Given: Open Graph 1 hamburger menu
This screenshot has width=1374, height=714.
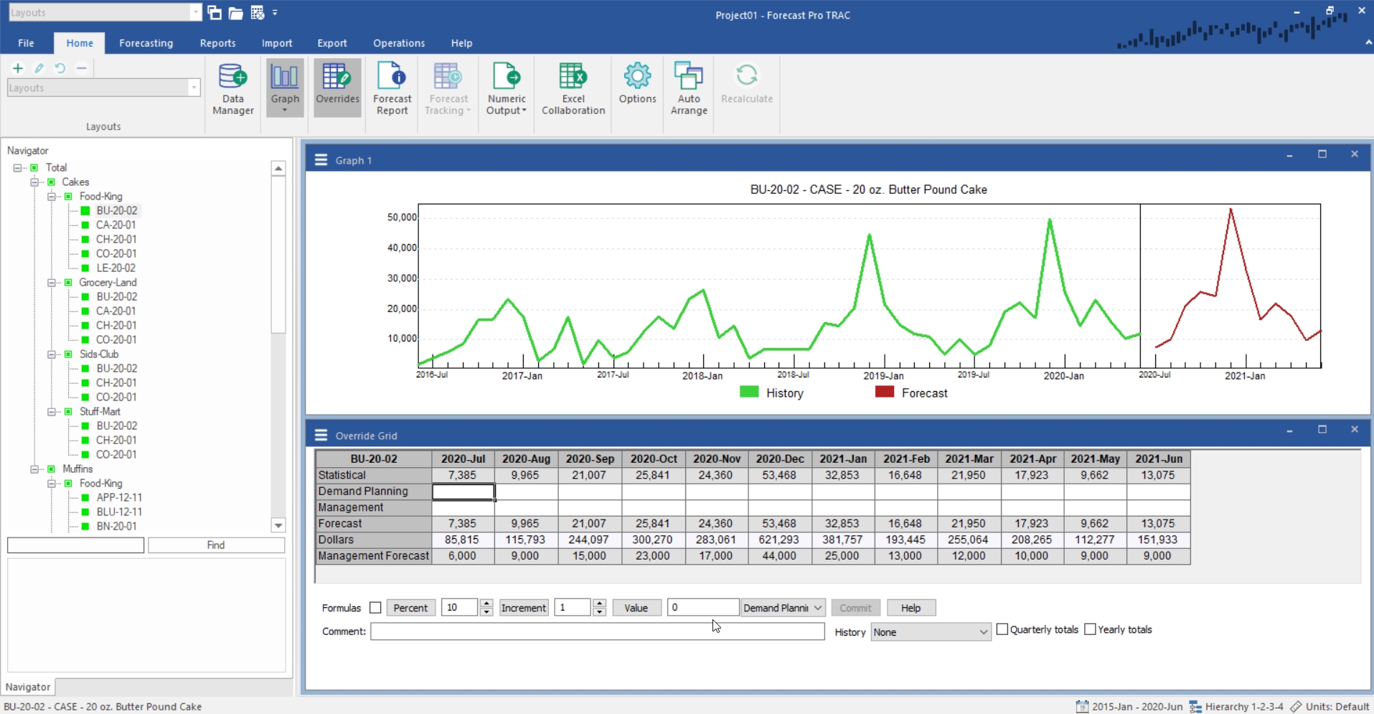Looking at the screenshot, I should tap(321, 160).
